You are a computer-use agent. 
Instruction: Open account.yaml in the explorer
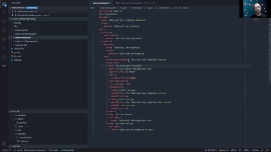[22, 30]
